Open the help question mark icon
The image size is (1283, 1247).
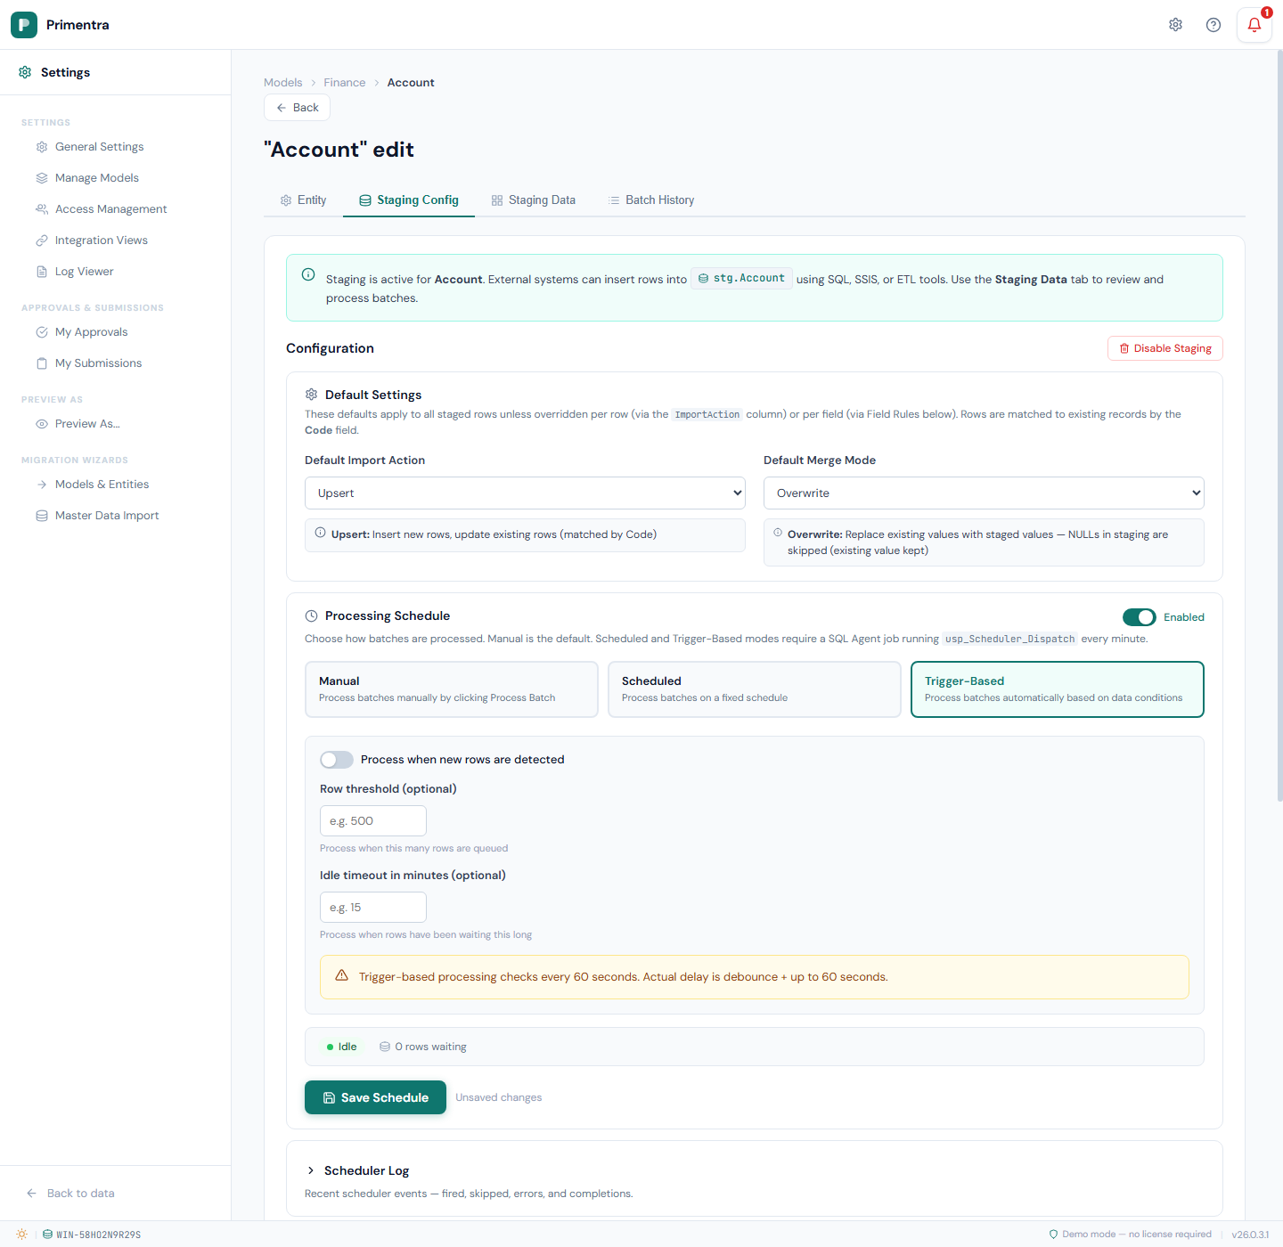tap(1213, 25)
